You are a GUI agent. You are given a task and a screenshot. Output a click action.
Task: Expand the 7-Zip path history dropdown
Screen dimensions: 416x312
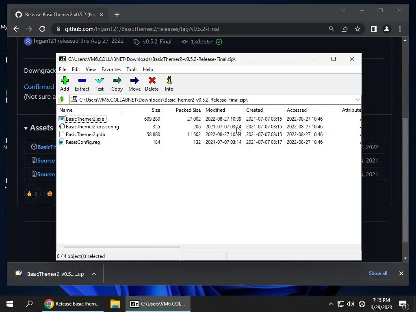(357, 100)
